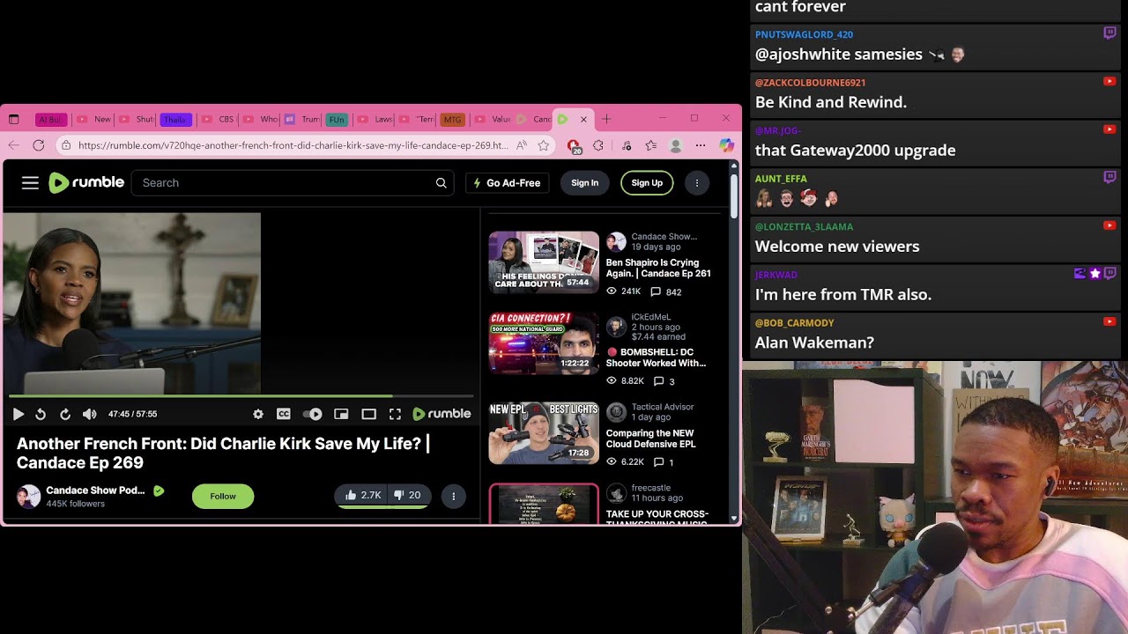Follow the Candace Show Podcast channel
Viewport: 1128px width, 634px height.
[x=223, y=497]
